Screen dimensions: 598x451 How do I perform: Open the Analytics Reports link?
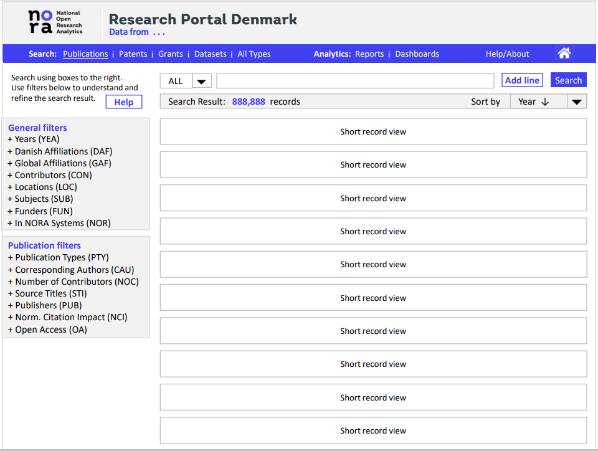coord(369,54)
